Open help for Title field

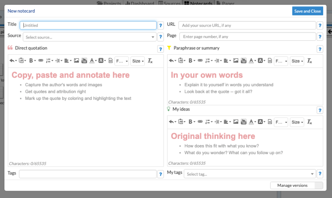(x=161, y=25)
